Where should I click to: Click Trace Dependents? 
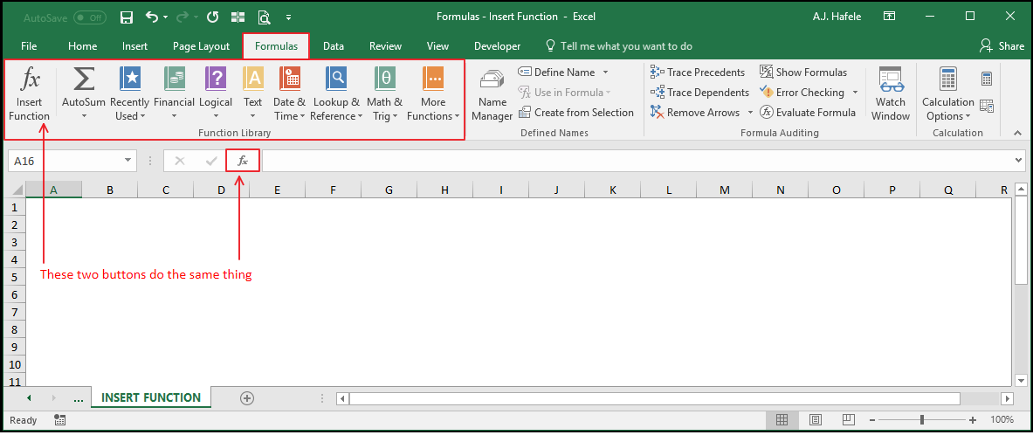(x=699, y=93)
